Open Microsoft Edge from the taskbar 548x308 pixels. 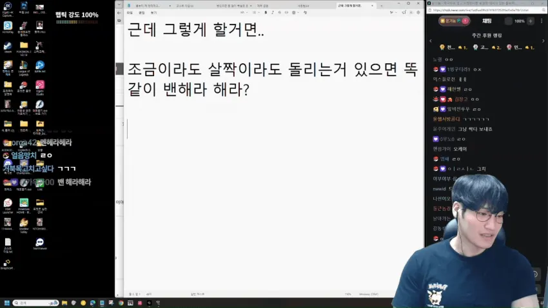coord(93,303)
